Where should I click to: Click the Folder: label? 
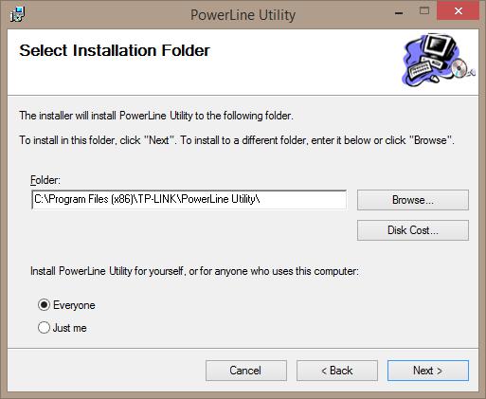tap(45, 180)
